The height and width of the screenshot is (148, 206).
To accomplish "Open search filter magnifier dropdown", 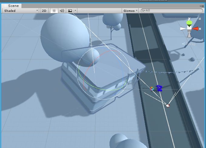I will tap(143, 11).
